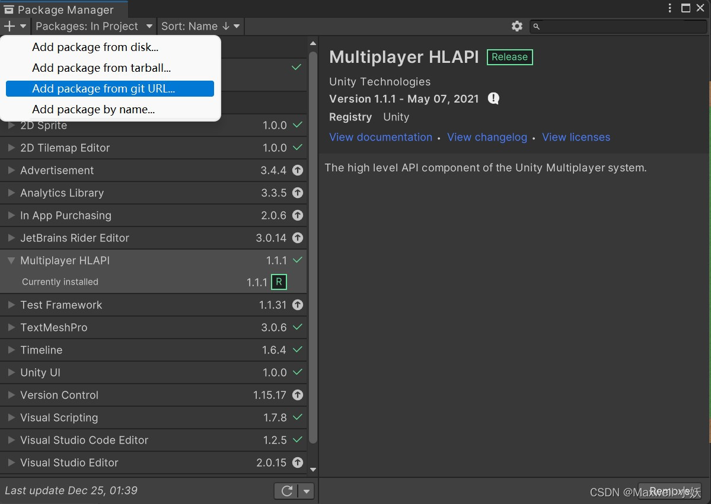The width and height of the screenshot is (711, 504).
Task: Click the green Release tag
Action: coord(509,57)
